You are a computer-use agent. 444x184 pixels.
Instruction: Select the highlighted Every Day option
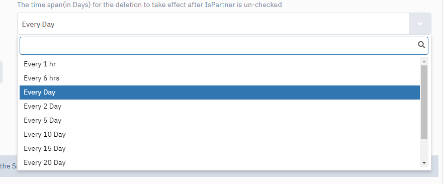pyautogui.click(x=219, y=93)
